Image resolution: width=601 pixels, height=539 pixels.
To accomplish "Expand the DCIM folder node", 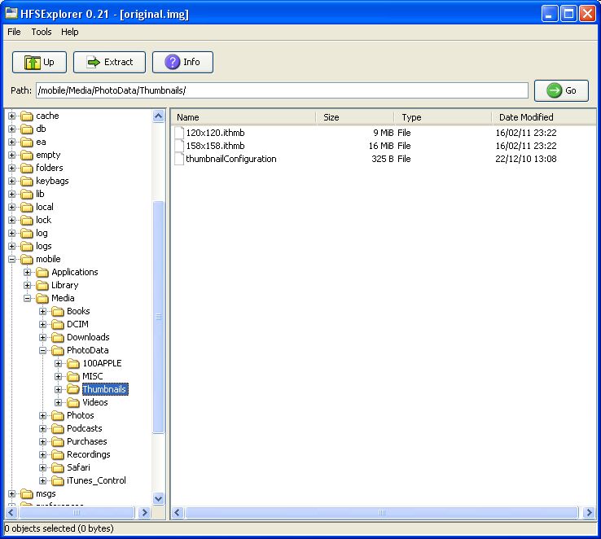I will point(42,325).
